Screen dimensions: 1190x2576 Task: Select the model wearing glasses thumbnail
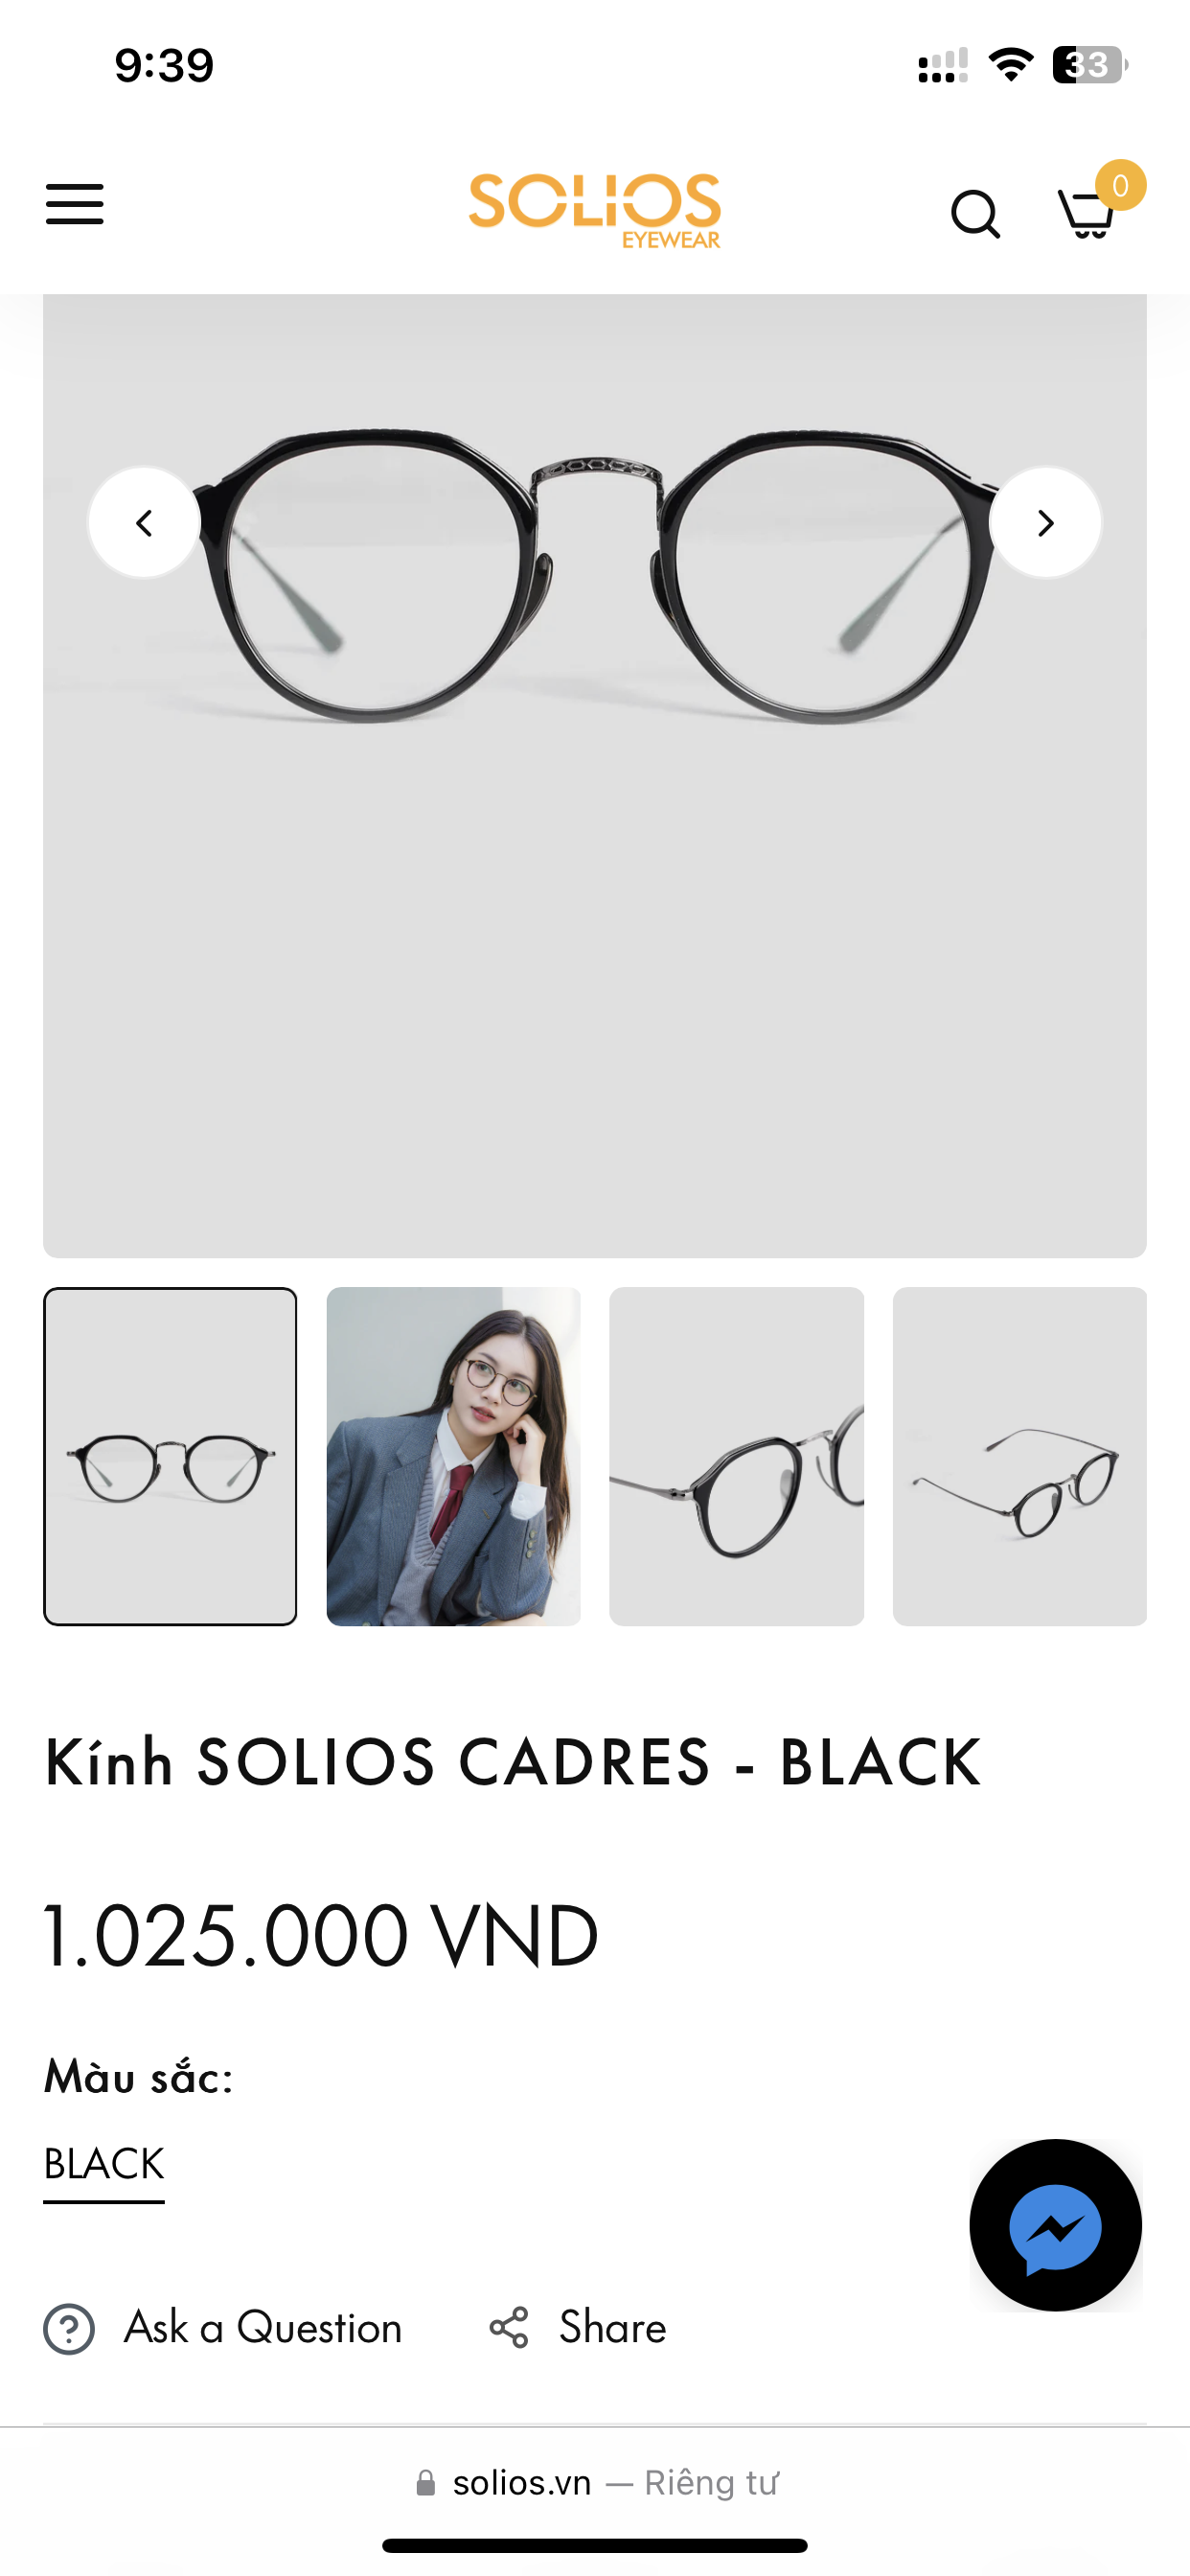click(453, 1456)
